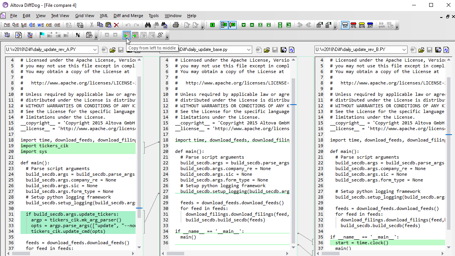
Task: Paste from clipboard
Action: [109, 25]
